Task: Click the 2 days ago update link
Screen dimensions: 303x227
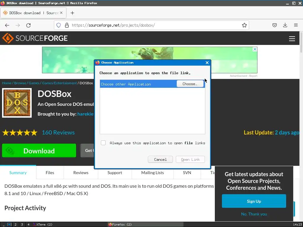Action: coord(287,132)
